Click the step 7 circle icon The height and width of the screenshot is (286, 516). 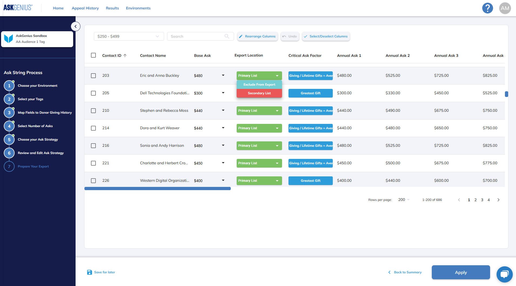click(x=9, y=166)
